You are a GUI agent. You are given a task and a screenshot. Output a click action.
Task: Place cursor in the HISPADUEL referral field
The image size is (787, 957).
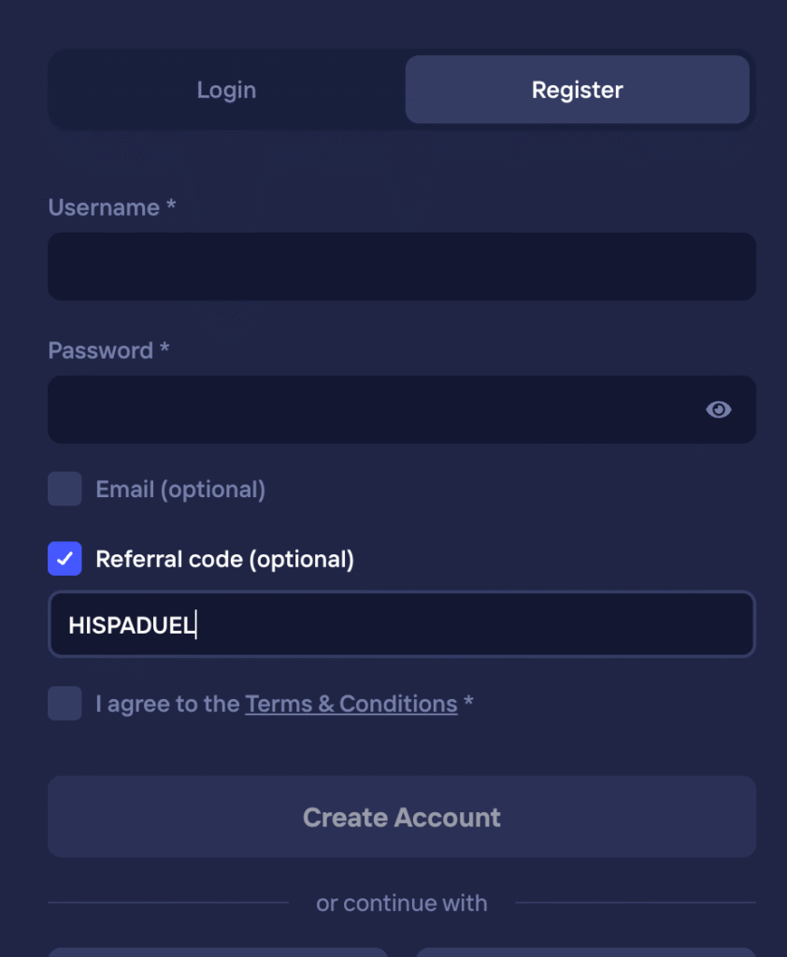tap(402, 624)
